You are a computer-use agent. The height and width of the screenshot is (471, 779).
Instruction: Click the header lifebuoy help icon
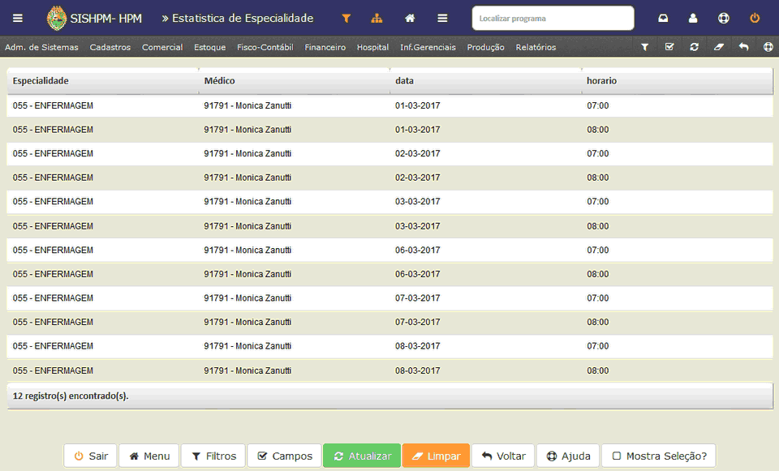(723, 19)
